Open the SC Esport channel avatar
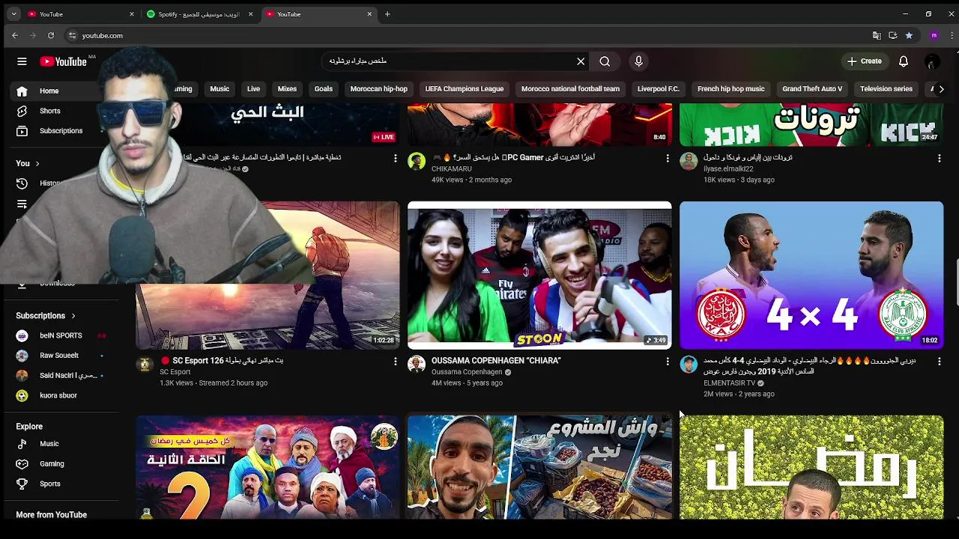The width and height of the screenshot is (959, 539). tap(145, 364)
